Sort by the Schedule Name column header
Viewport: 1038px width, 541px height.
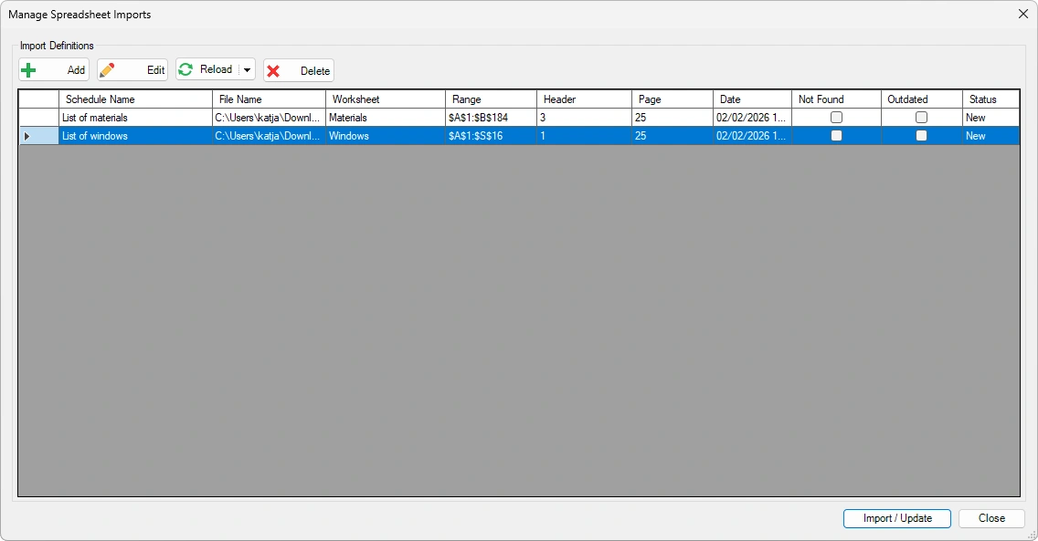133,99
